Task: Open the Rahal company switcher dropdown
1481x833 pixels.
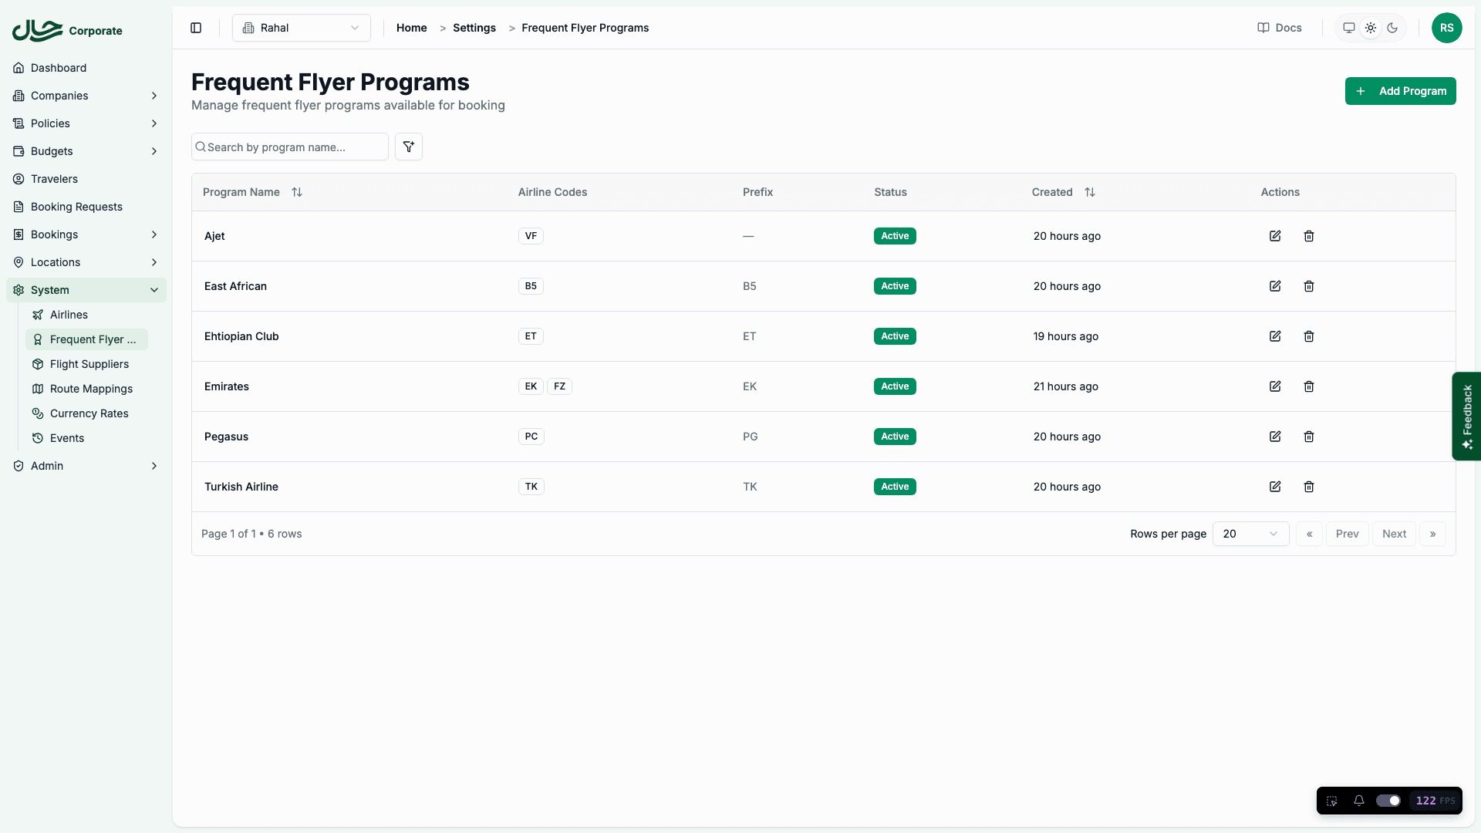Action: 301,28
